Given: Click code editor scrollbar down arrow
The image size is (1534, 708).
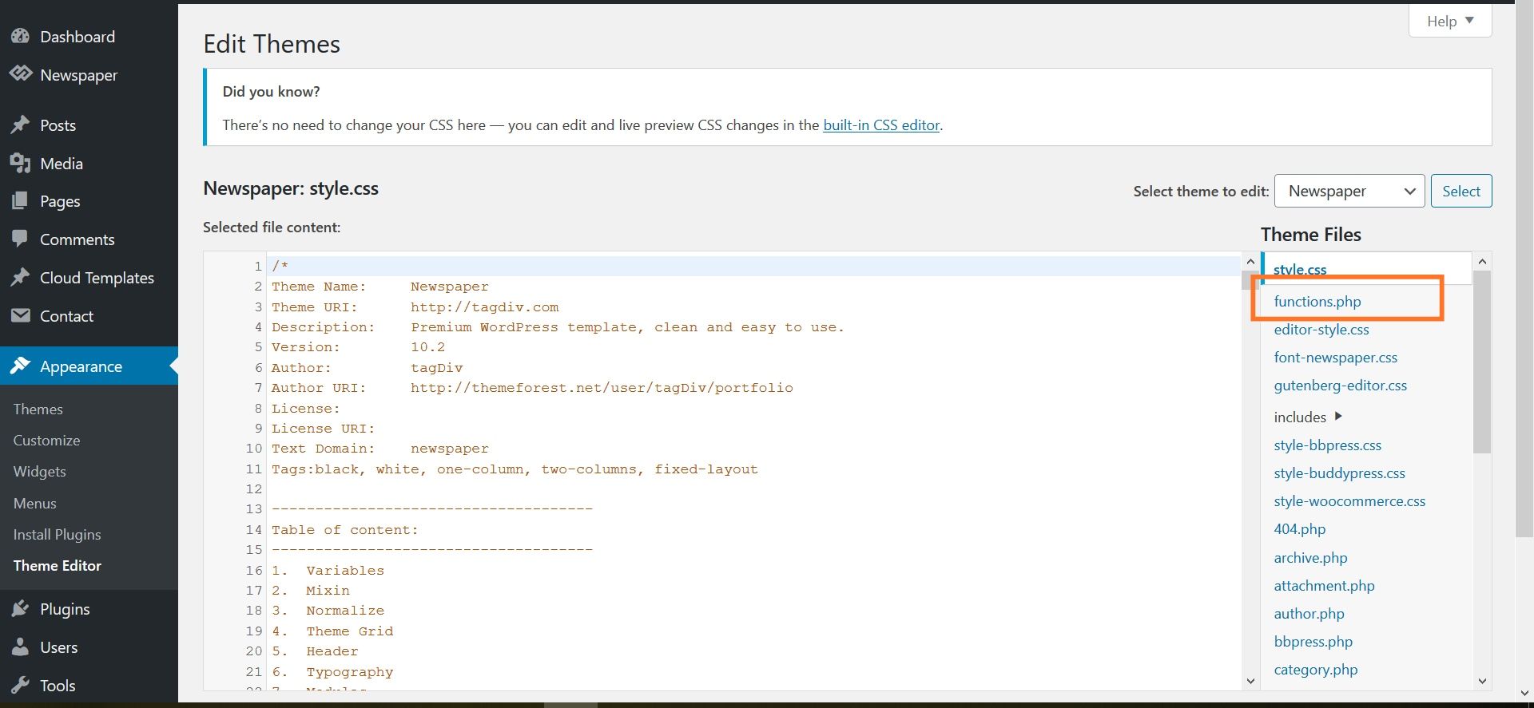Looking at the screenshot, I should (1250, 681).
